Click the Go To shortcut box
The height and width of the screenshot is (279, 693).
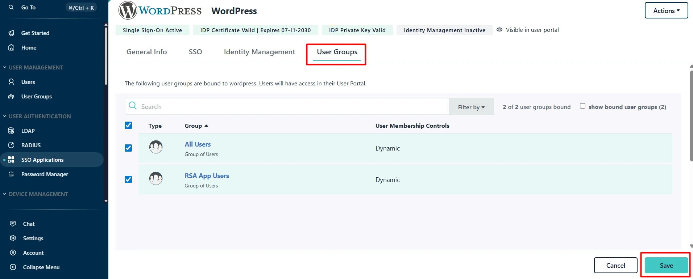pos(81,7)
